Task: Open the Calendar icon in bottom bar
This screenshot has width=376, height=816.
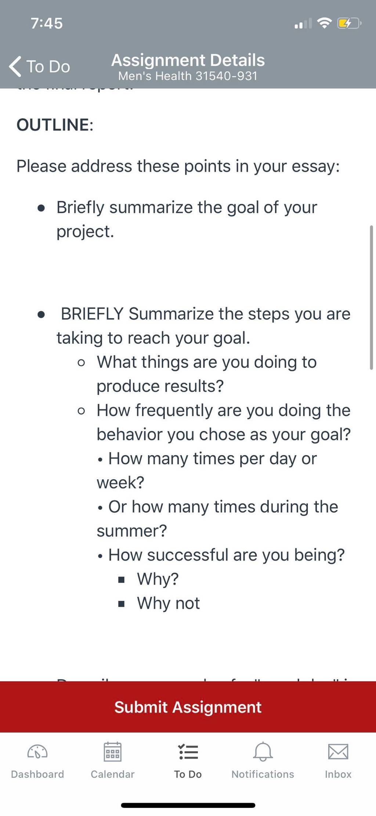Action: pyautogui.click(x=112, y=751)
